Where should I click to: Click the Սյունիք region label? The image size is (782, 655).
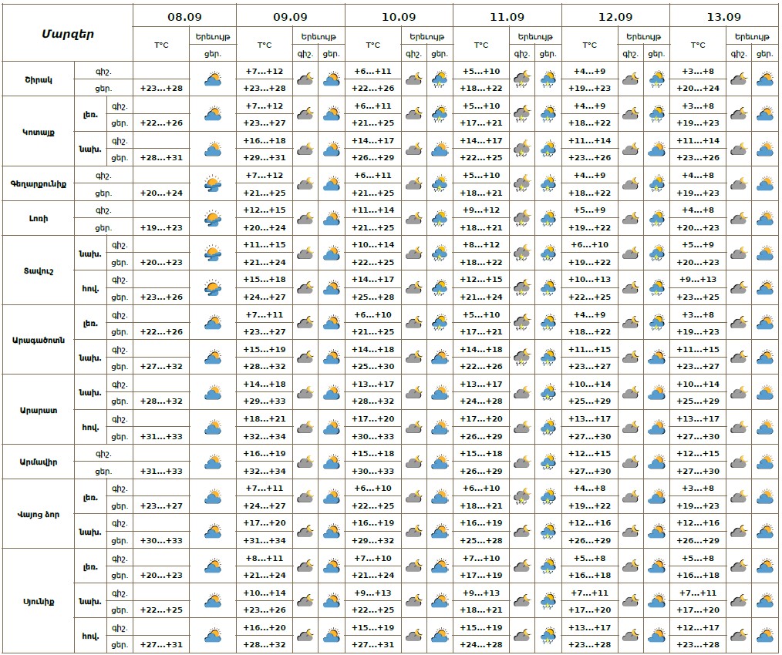38,600
